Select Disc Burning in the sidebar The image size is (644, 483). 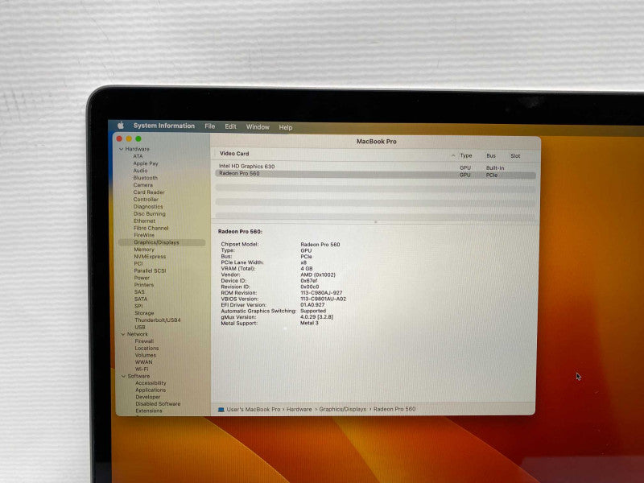(150, 213)
